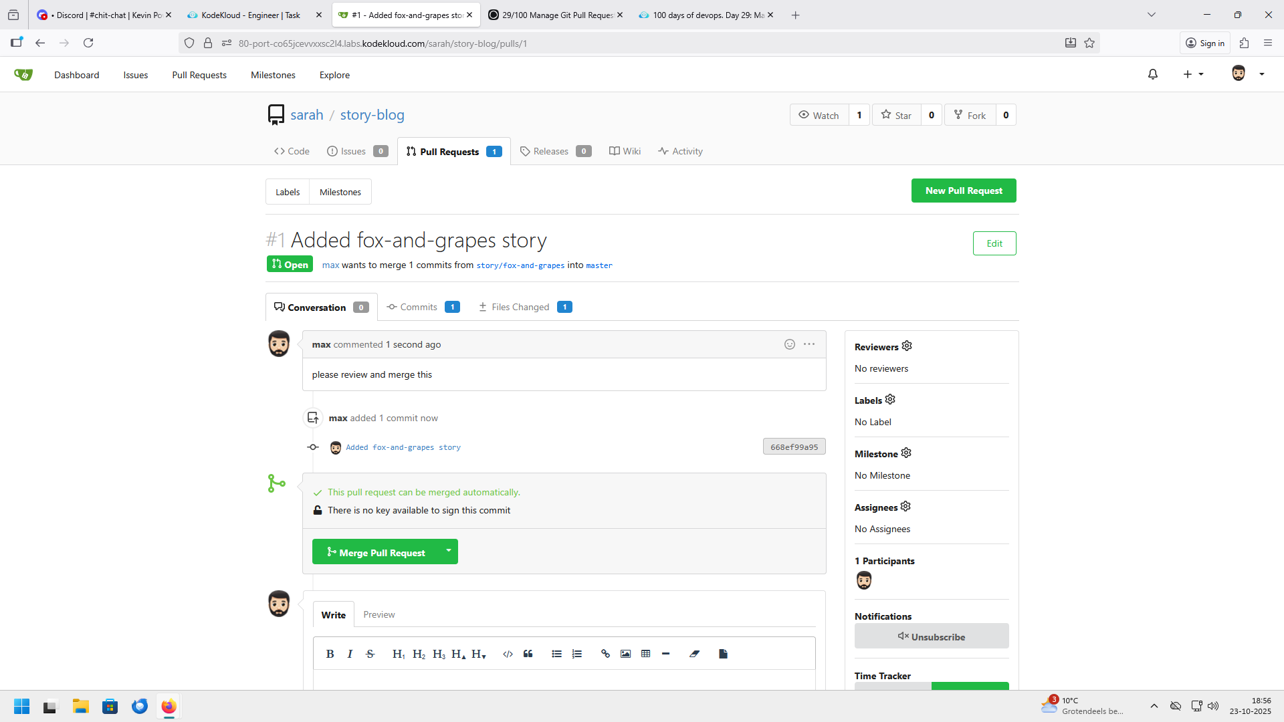This screenshot has height=722, width=1284.
Task: Expand the merge style dropdown arrow
Action: click(x=449, y=552)
